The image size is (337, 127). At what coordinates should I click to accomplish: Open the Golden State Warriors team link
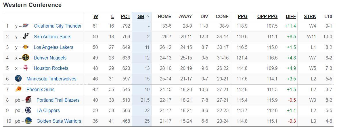(59, 121)
